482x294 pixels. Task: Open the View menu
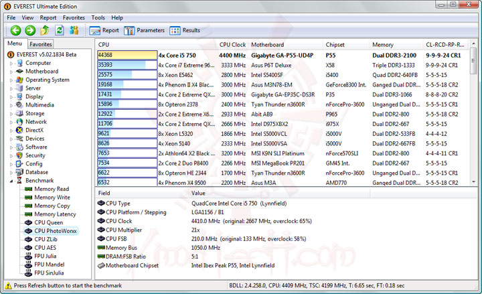pyautogui.click(x=27, y=18)
